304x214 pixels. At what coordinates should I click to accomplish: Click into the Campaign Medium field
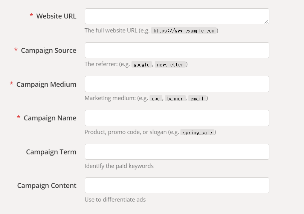tap(176, 84)
